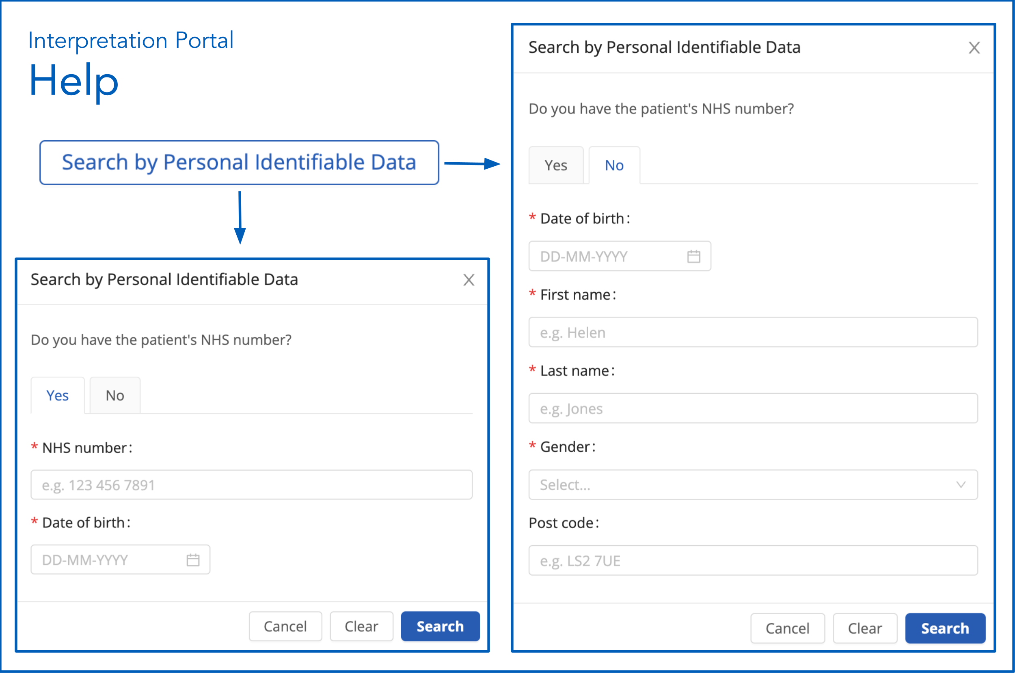Click calendar icon in right dialog date field

[693, 256]
